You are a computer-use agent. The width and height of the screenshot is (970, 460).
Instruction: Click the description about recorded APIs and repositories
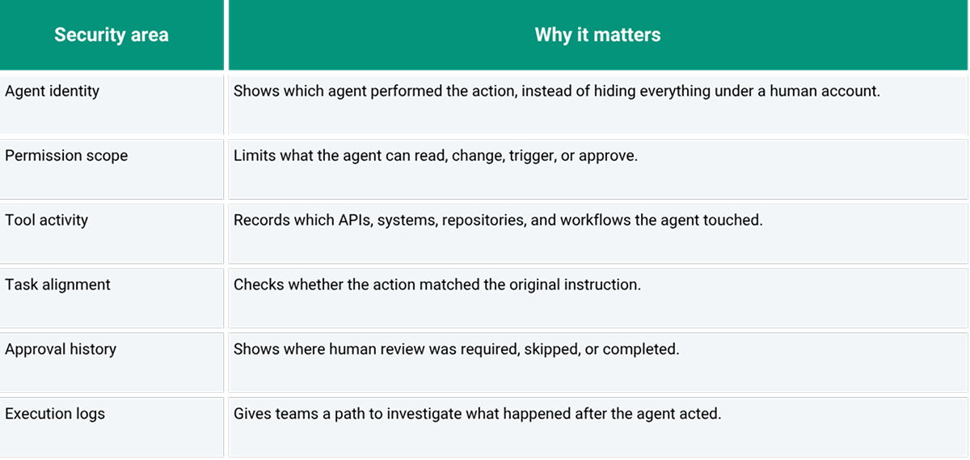(x=498, y=220)
